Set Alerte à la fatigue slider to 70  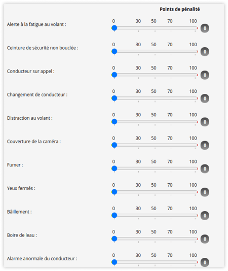(x=171, y=28)
